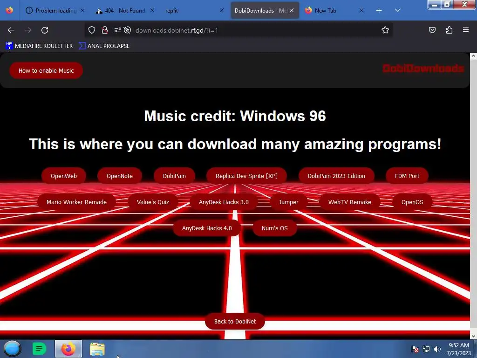
Task: Open the green notes app on taskbar
Action: [39, 349]
